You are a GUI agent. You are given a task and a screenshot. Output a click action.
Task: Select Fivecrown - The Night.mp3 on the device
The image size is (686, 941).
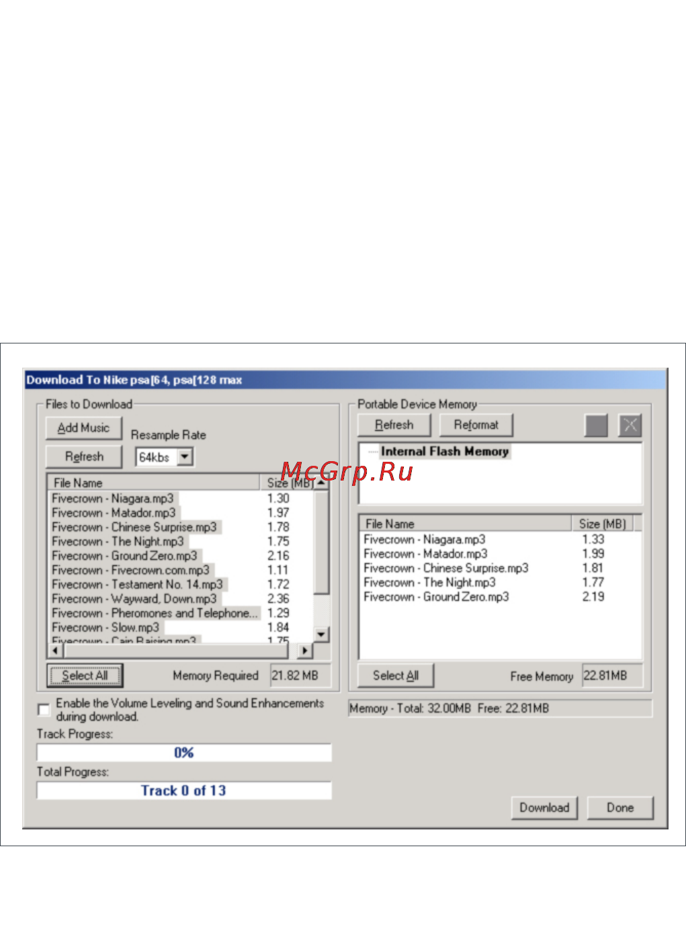tap(430, 583)
